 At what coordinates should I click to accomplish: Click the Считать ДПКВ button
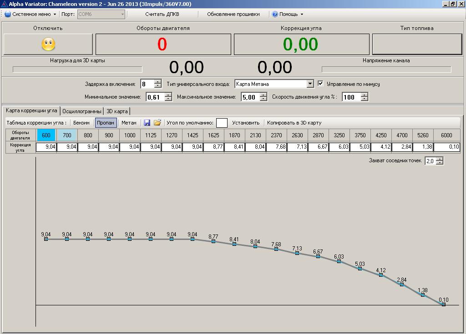click(162, 14)
